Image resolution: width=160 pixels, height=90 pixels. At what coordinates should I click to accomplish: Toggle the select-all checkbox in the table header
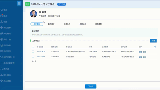click(x=33, y=47)
